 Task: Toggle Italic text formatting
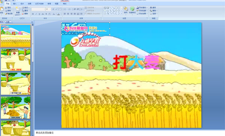click(x=36, y=14)
